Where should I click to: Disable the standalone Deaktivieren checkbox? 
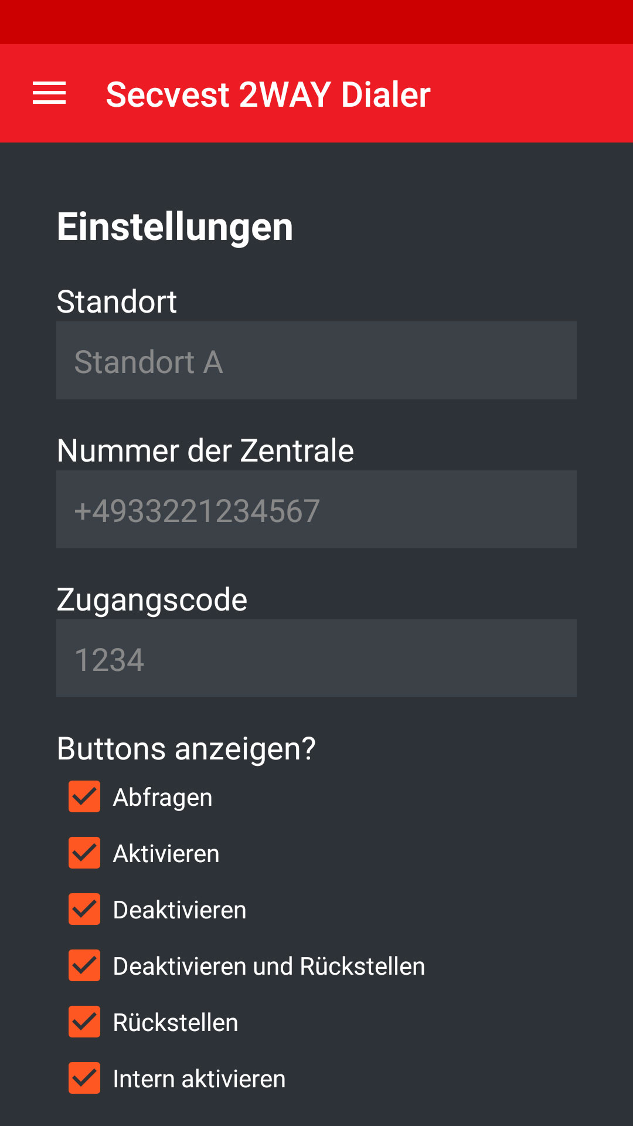tap(84, 910)
